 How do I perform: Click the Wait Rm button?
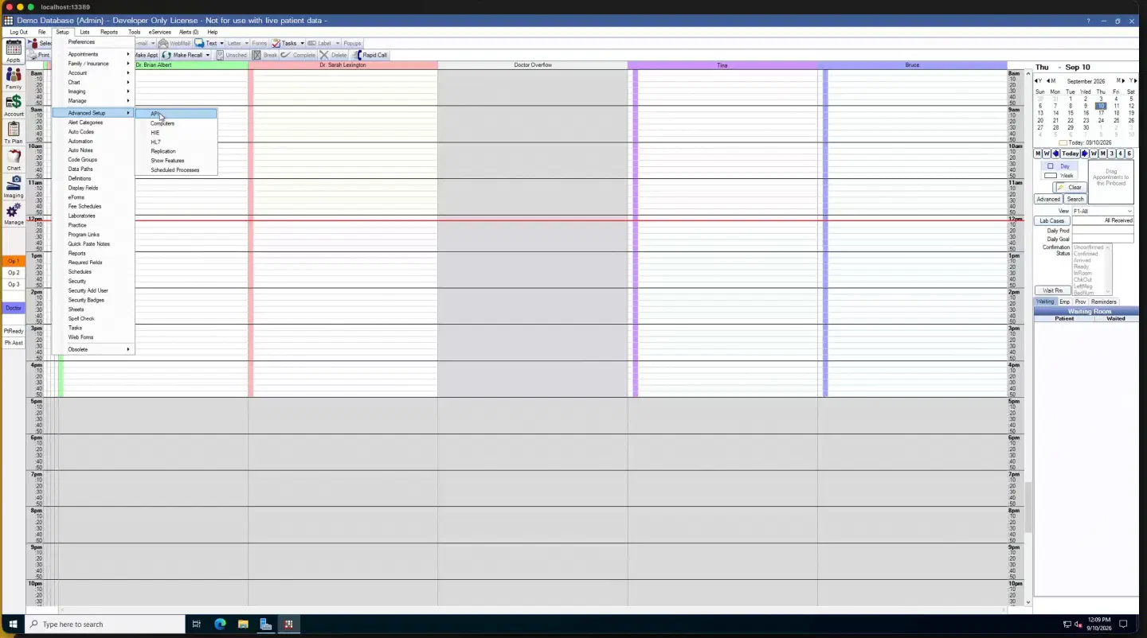(1052, 290)
